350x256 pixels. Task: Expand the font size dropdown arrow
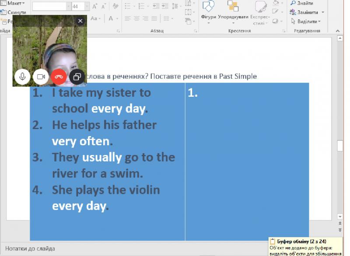point(87,7)
